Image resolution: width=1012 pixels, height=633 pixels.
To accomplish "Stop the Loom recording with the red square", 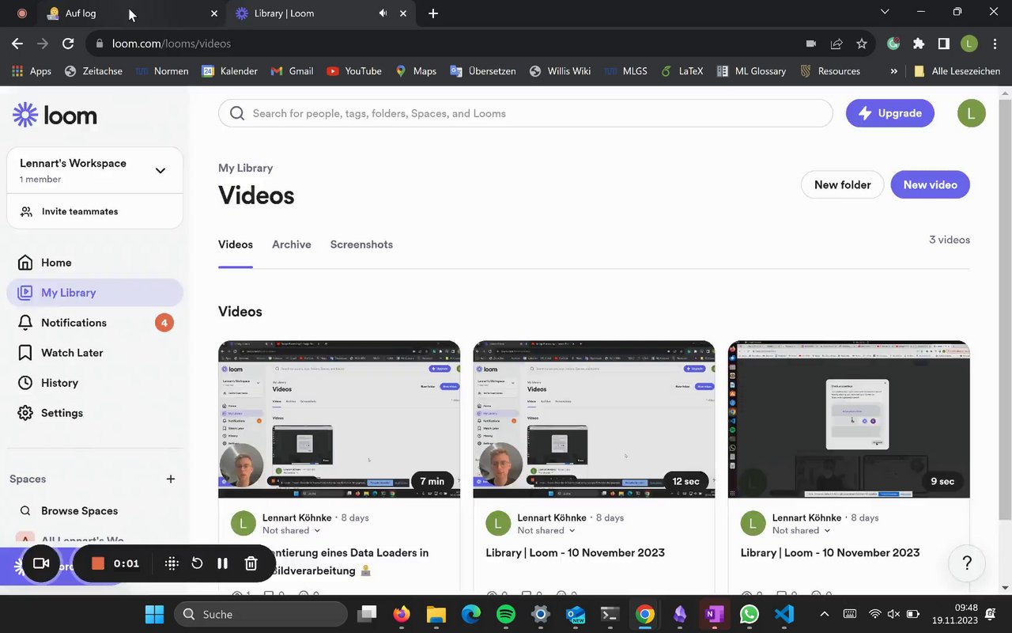I will (x=98, y=563).
